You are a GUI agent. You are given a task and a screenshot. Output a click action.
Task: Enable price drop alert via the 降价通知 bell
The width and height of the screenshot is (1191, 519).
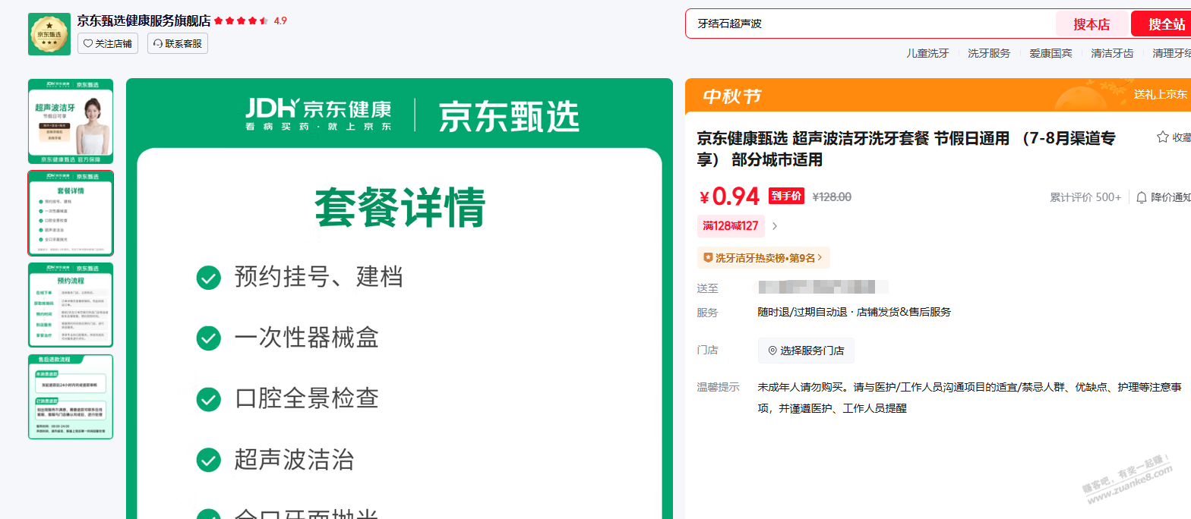point(1164,197)
